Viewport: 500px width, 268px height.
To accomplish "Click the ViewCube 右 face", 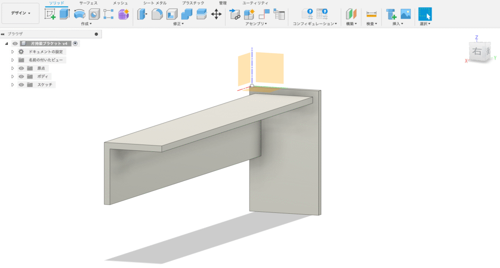I will tap(477, 50).
